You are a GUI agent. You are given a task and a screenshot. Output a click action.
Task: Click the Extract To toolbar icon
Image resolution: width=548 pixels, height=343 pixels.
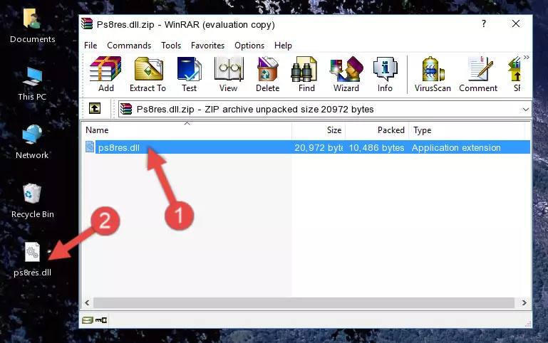(148, 74)
